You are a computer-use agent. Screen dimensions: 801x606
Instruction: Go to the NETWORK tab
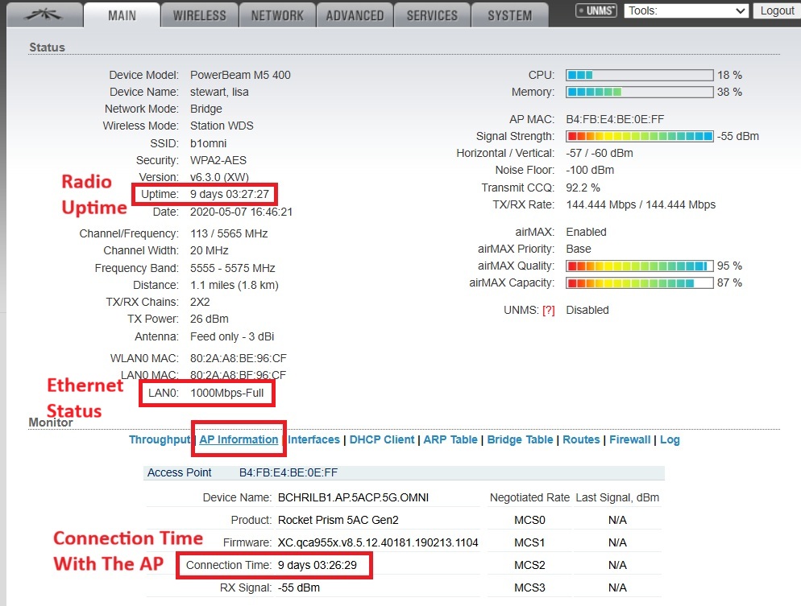click(276, 15)
